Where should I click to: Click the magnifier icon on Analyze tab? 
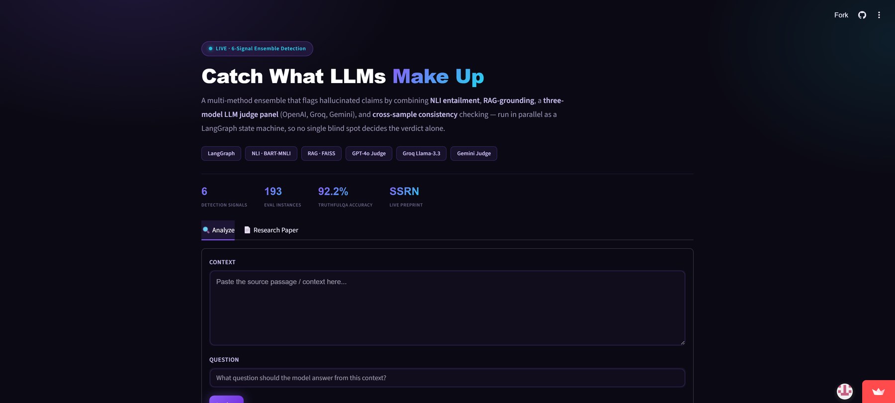tap(206, 230)
